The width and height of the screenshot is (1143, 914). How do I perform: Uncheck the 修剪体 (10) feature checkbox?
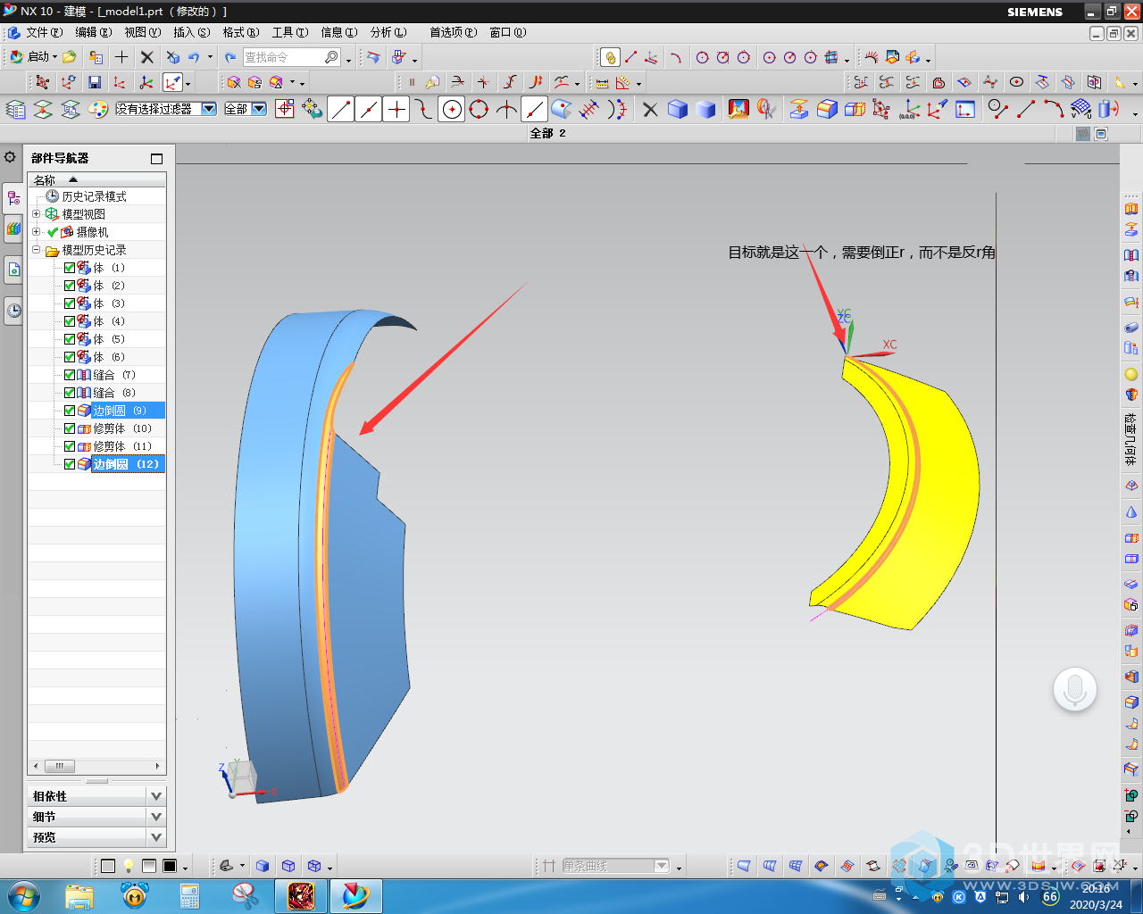(x=70, y=428)
